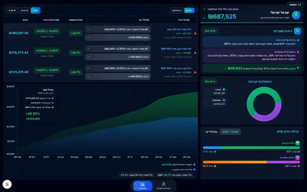Open the תשואות tab in bottom navigation
The image size is (307, 192).
[x=143, y=186]
